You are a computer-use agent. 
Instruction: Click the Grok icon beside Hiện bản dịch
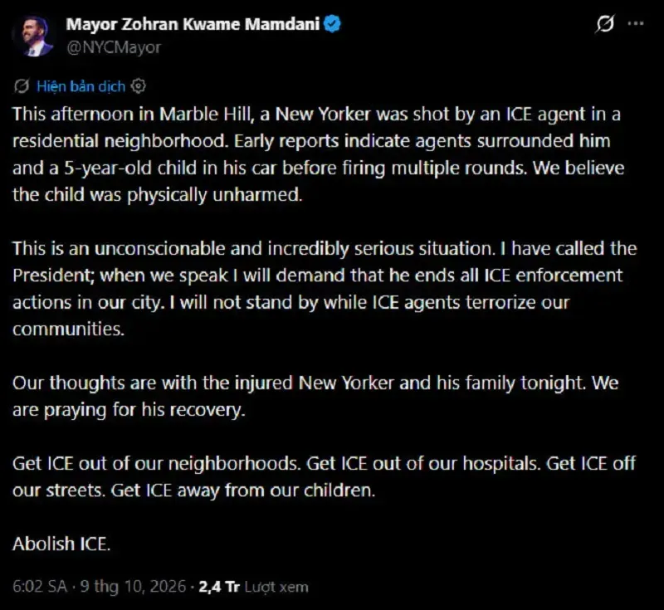[x=22, y=86]
